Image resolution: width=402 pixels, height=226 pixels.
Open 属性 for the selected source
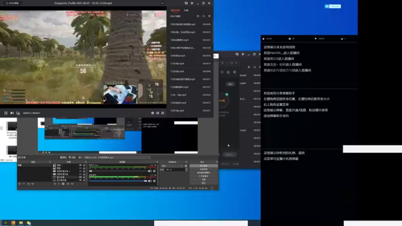tap(63, 158)
